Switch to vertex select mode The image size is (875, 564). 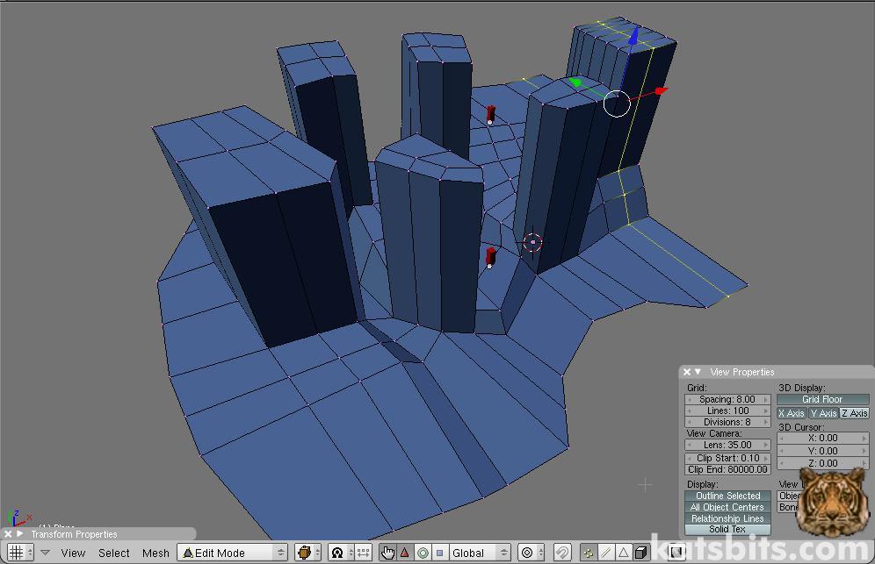pyautogui.click(x=589, y=553)
